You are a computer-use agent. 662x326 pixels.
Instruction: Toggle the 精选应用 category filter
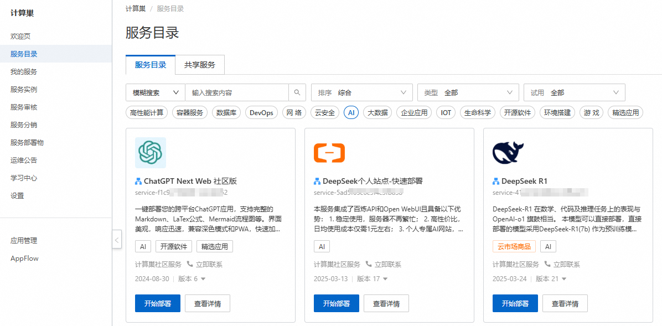click(625, 113)
